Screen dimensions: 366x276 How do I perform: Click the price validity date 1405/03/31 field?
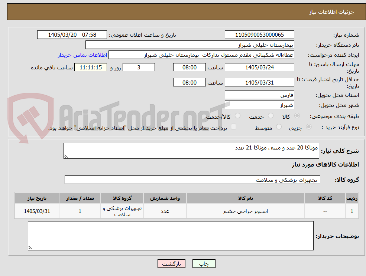pos(259,82)
